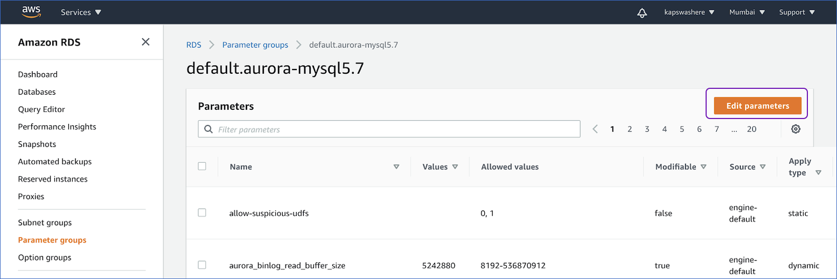This screenshot has height=279, width=837.
Task: Open Dashboard in the sidebar
Action: pyautogui.click(x=38, y=74)
